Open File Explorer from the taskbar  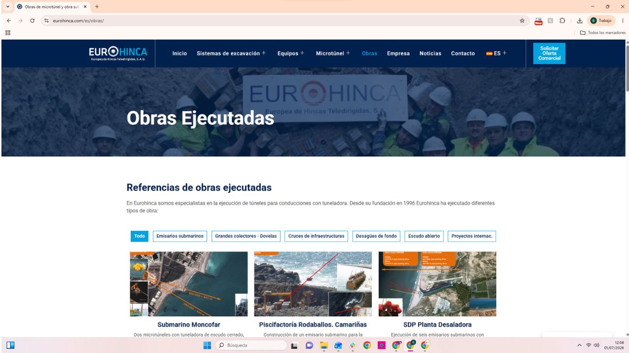324,345
